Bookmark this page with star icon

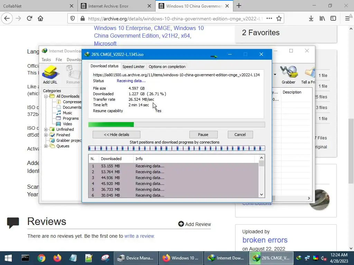[279, 19]
